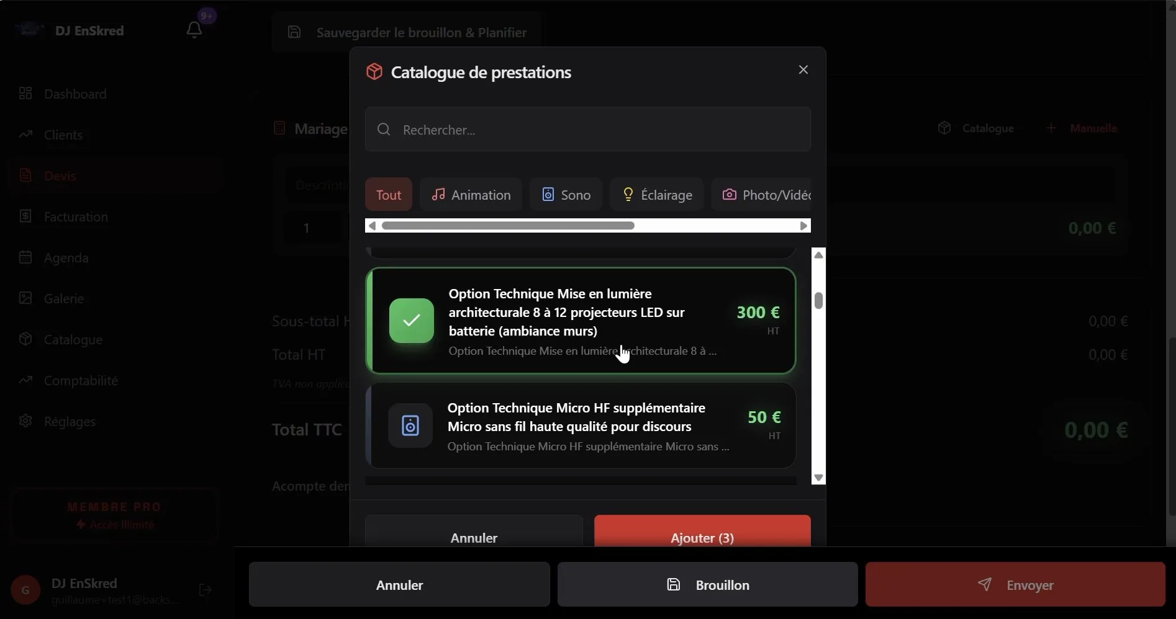Click the bottom bar Annuler button

(399, 584)
